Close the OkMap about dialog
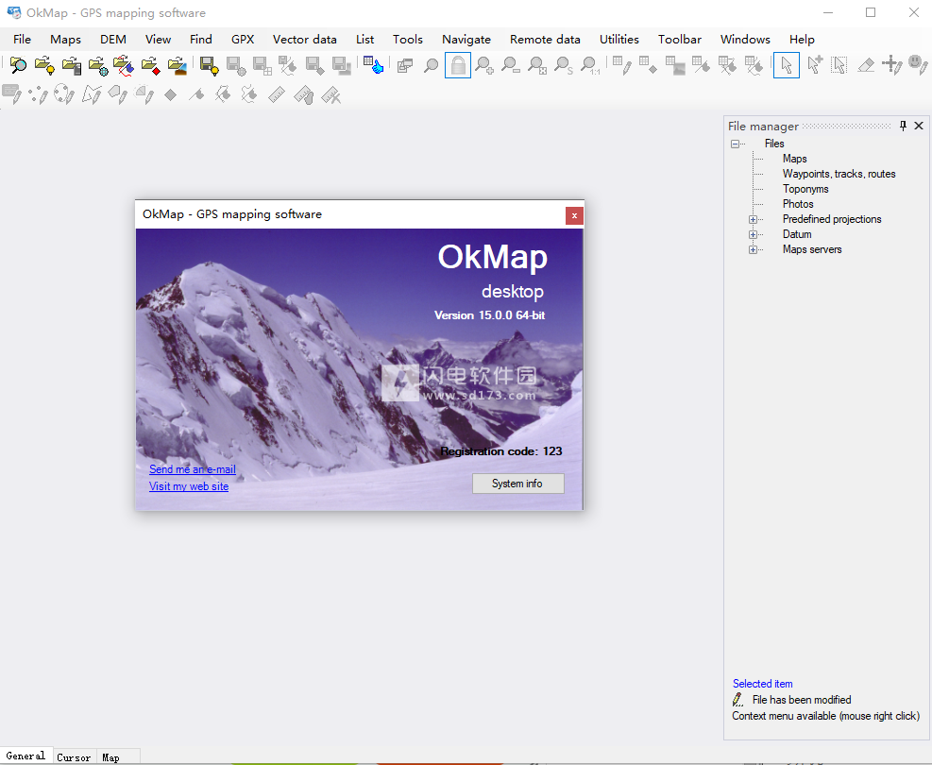Viewport: 932px width, 765px height. pyautogui.click(x=574, y=215)
